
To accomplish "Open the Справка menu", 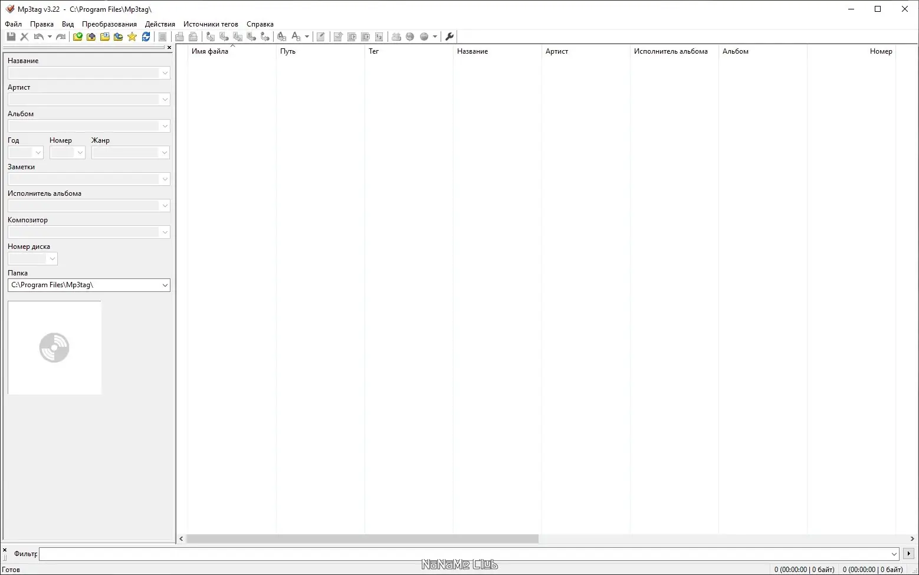I will pyautogui.click(x=260, y=24).
